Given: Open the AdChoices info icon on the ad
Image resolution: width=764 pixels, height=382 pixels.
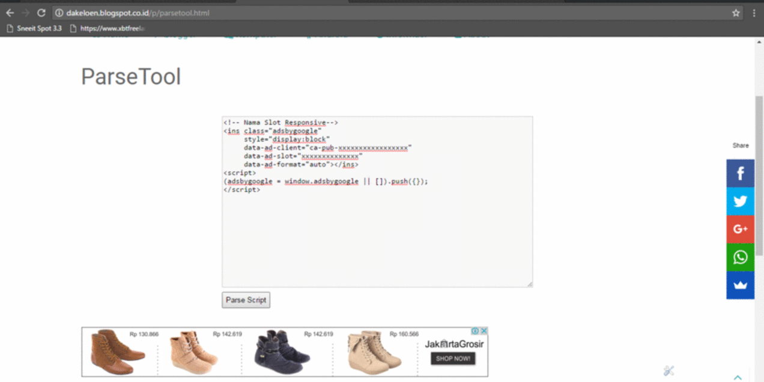Looking at the screenshot, I should coord(475,331).
